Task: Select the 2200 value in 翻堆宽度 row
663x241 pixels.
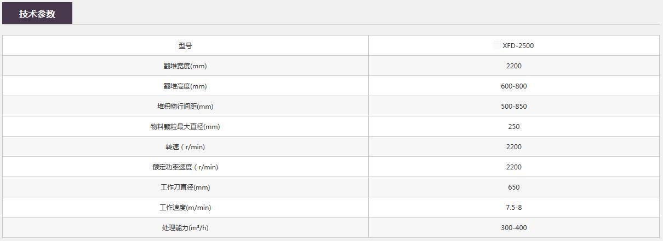Action: point(513,66)
